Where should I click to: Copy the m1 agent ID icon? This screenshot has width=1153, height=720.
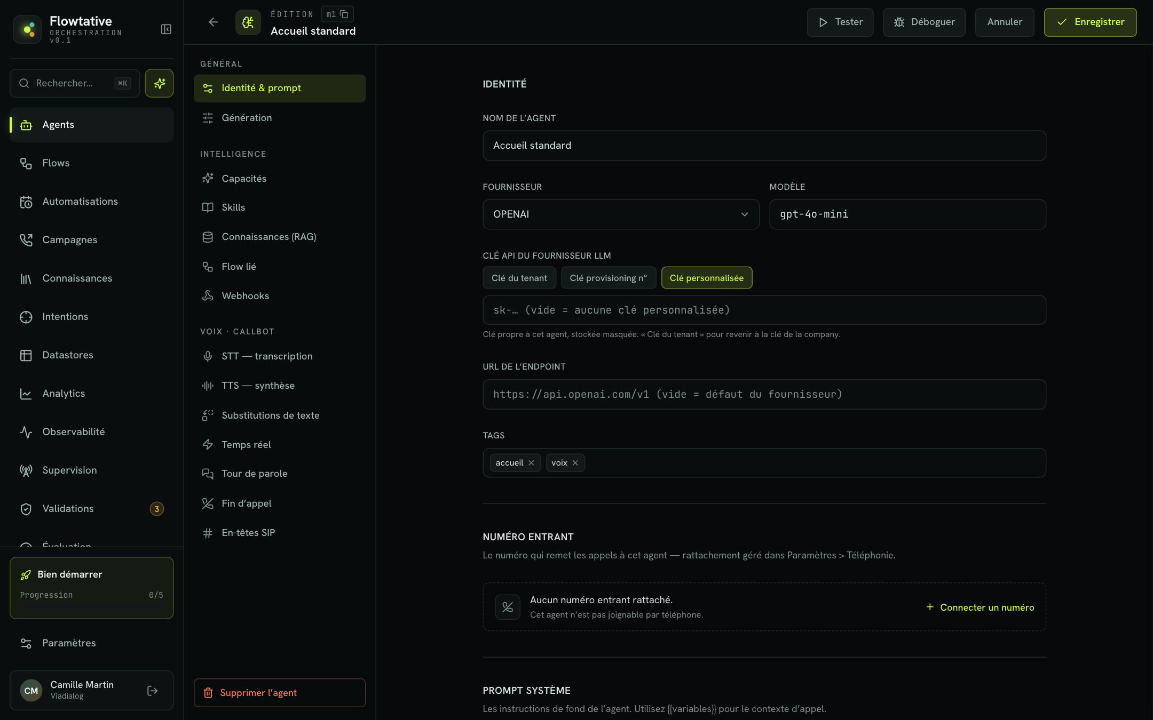[x=344, y=14]
